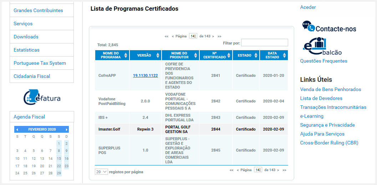The height and width of the screenshot is (185, 377).
Task: Click the Repwin 3 version cell
Action: 146,129
